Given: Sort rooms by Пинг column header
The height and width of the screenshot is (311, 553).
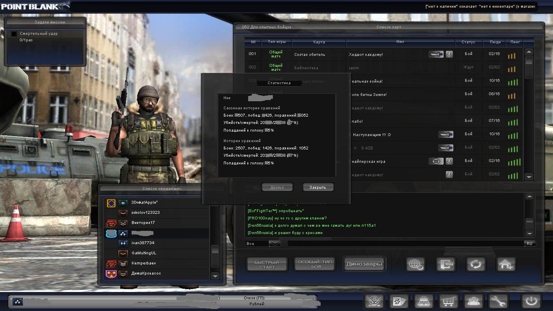Looking at the screenshot, I should [x=515, y=42].
